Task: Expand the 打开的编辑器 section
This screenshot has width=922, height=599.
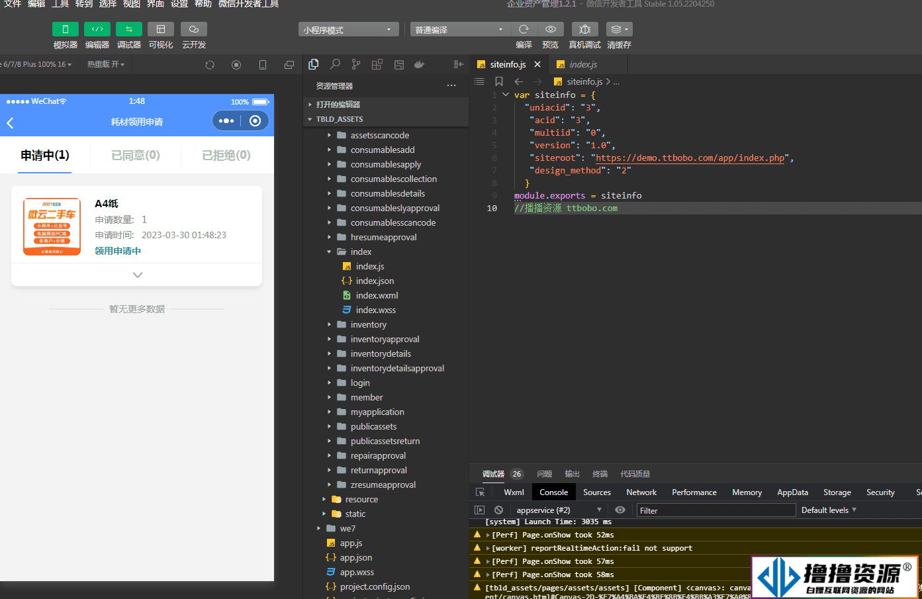Action: coord(386,105)
